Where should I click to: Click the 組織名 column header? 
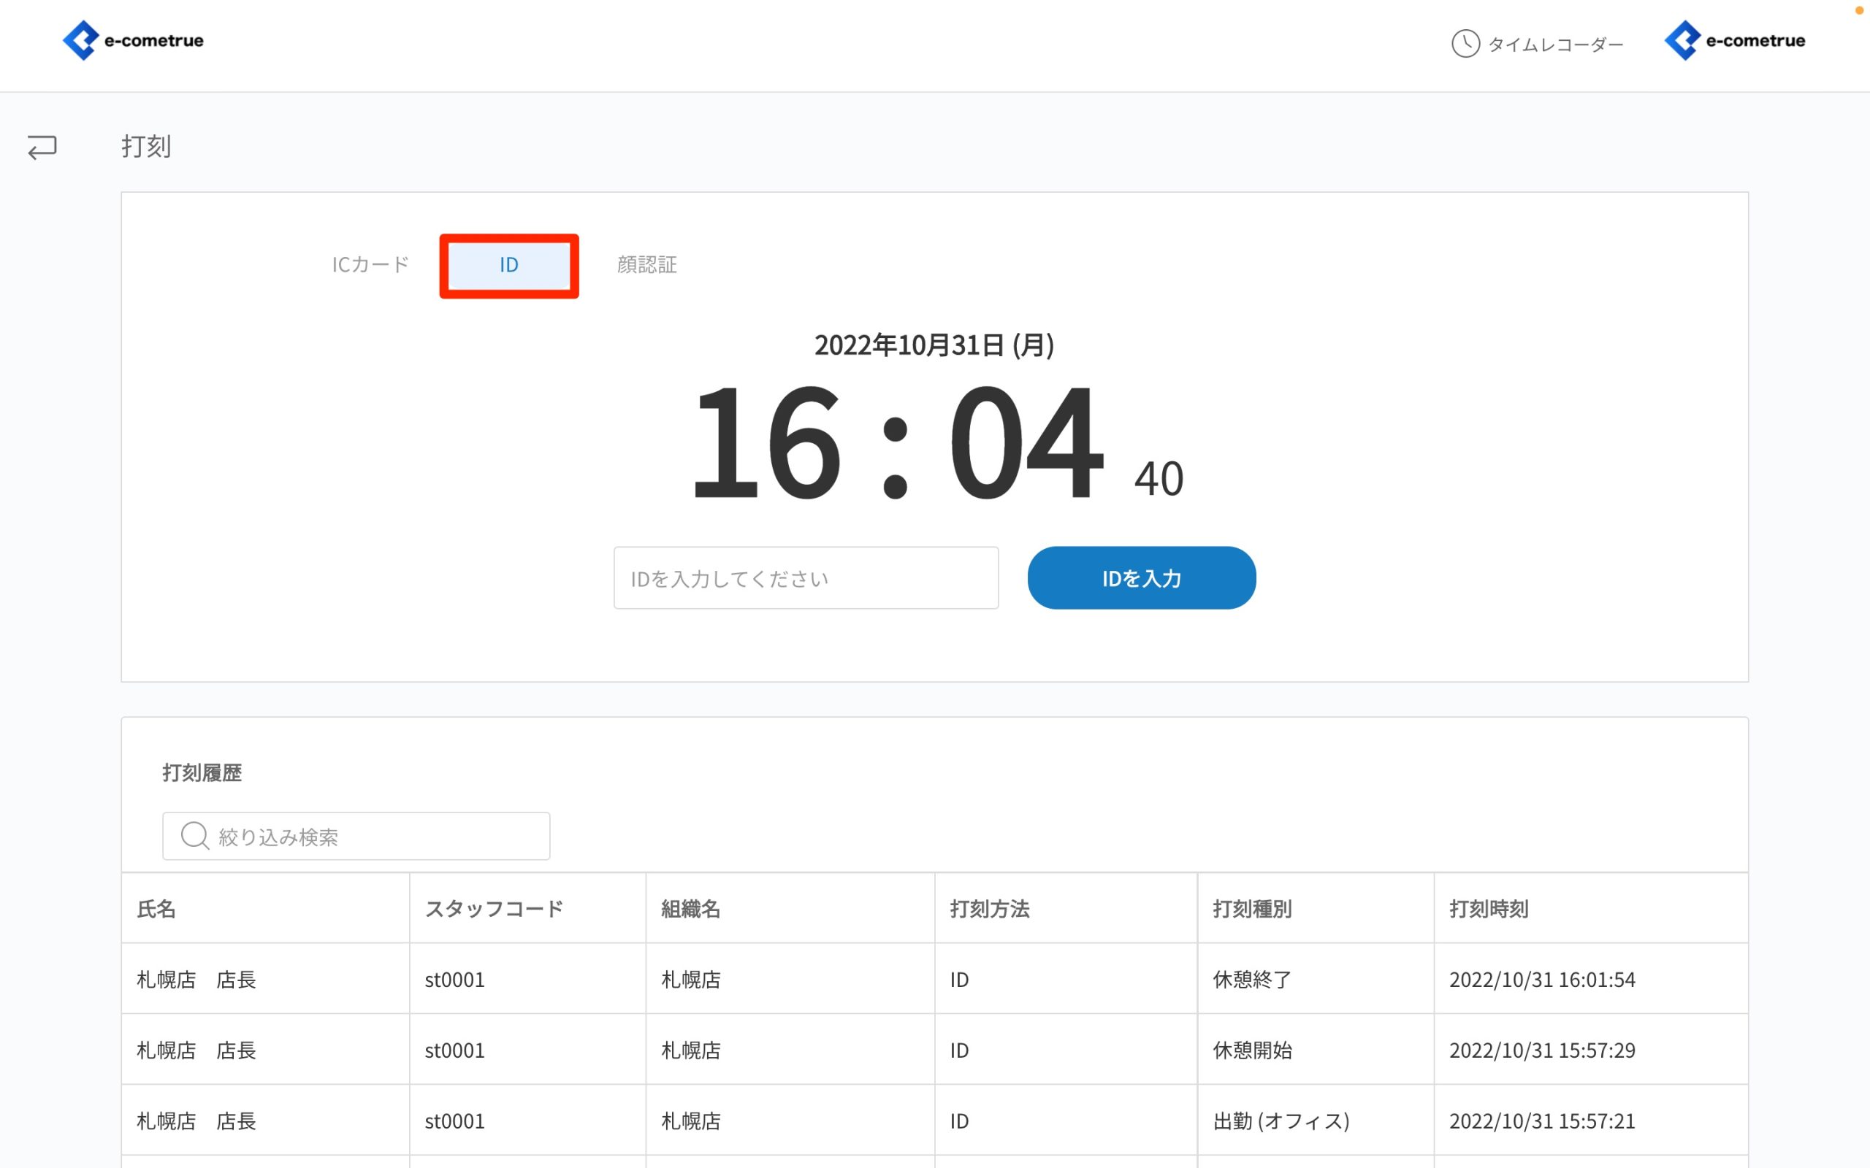(x=691, y=908)
